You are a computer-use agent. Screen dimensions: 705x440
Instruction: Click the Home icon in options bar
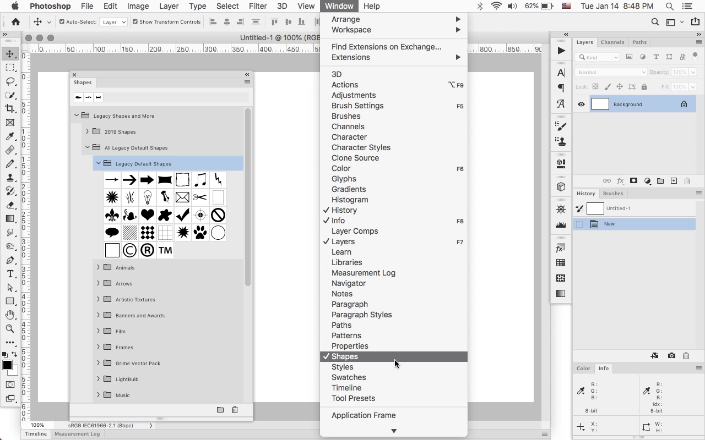(15, 22)
